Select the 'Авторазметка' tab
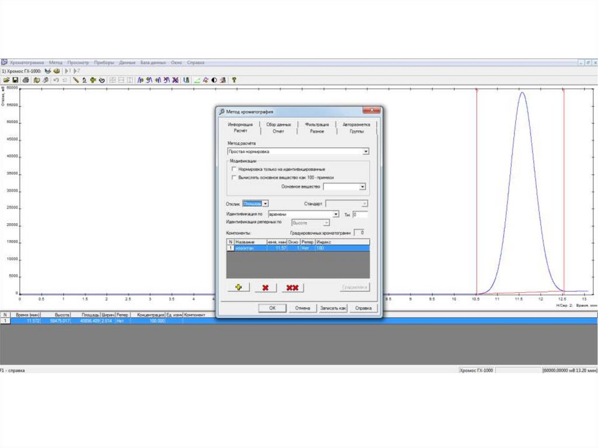The image size is (598, 448). pyautogui.click(x=356, y=124)
